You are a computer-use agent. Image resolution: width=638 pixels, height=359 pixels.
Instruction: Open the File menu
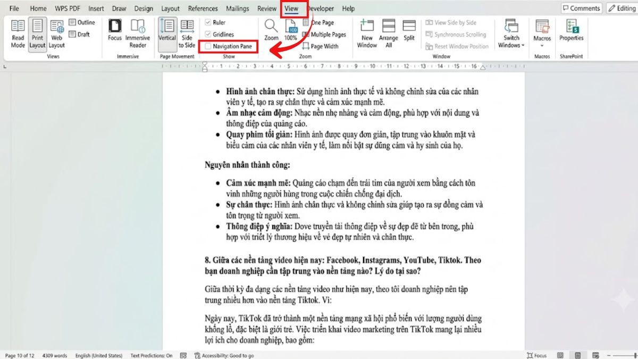click(x=14, y=9)
